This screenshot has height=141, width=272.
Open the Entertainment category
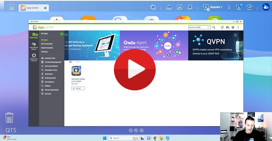click(x=48, y=78)
